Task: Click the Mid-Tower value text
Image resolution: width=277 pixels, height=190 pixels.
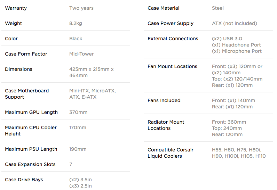Action: 81,54
